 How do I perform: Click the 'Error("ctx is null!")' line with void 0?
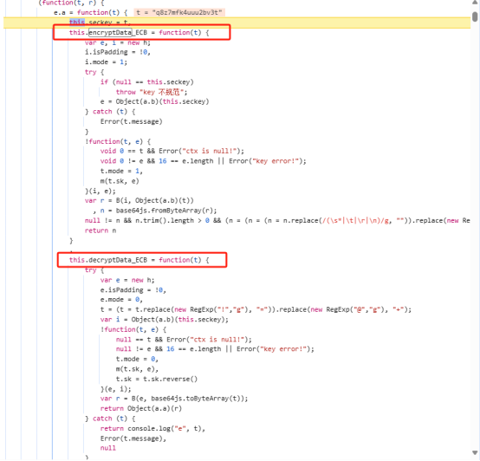click(x=172, y=152)
